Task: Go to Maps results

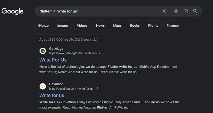Action: click(x=117, y=26)
